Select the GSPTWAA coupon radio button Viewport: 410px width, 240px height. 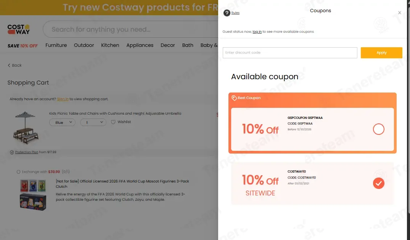point(378,129)
